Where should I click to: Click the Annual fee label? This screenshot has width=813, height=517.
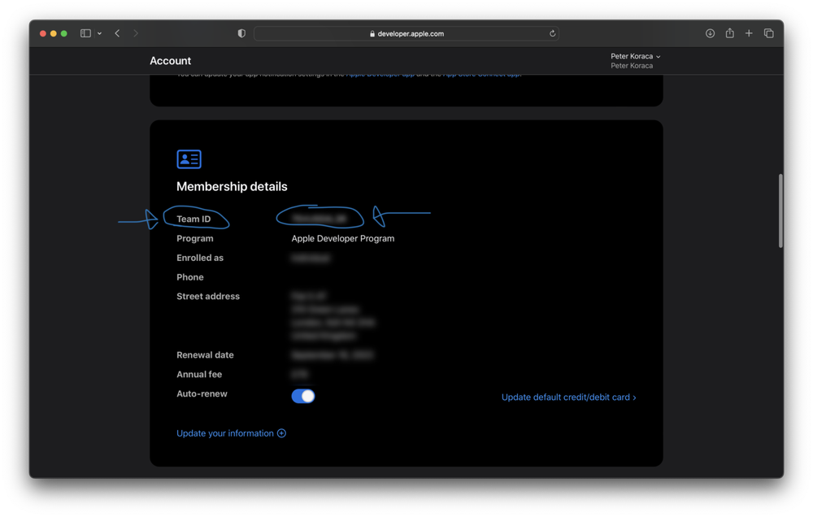[199, 374]
